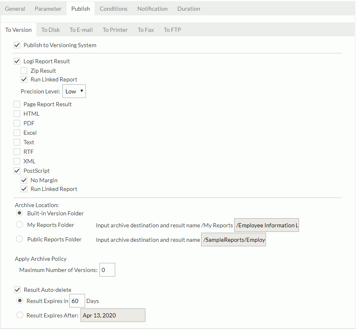Select the Duration tab
Image resolution: width=356 pixels, height=329 pixels.
click(188, 8)
